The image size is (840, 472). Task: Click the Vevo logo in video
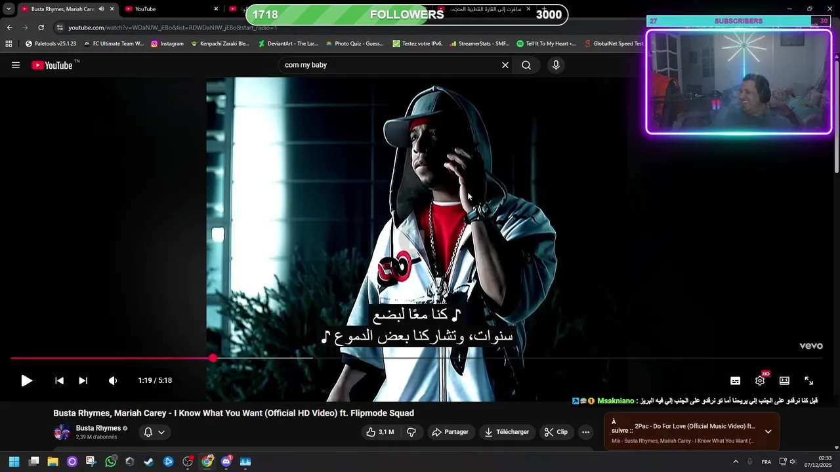[810, 346]
